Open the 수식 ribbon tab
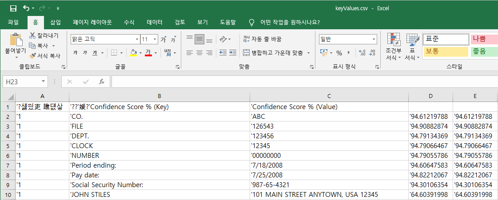 [x=129, y=22]
